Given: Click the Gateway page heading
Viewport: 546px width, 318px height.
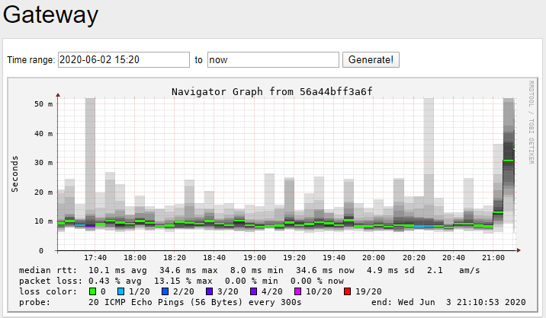Looking at the screenshot, I should tap(50, 15).
